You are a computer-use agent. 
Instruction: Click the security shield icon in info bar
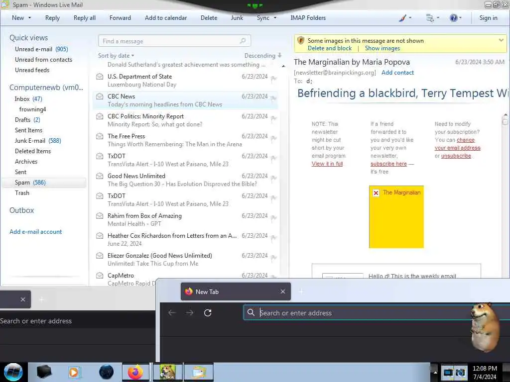pos(300,41)
